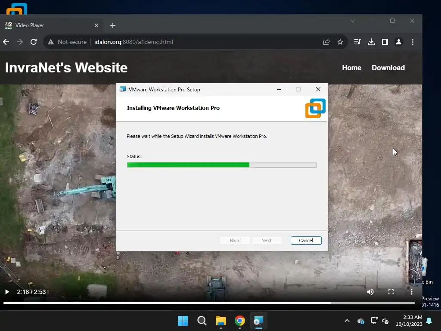Bookmark this page with the star icon

(x=340, y=42)
